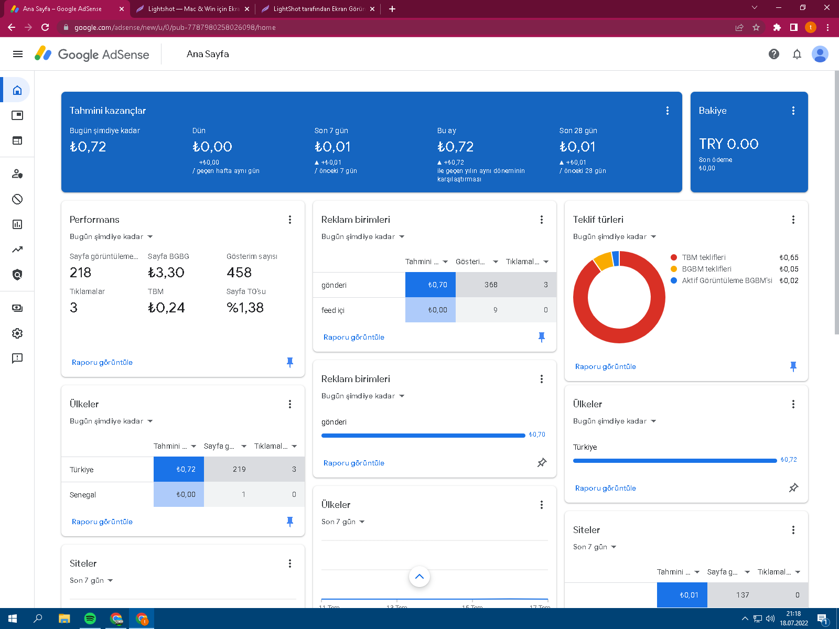The image size is (839, 629).
Task: Unpin the Reklam birimleri table card
Action: [x=542, y=337]
